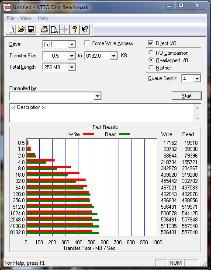Select the Overlapped I/O radio button

[151, 60]
